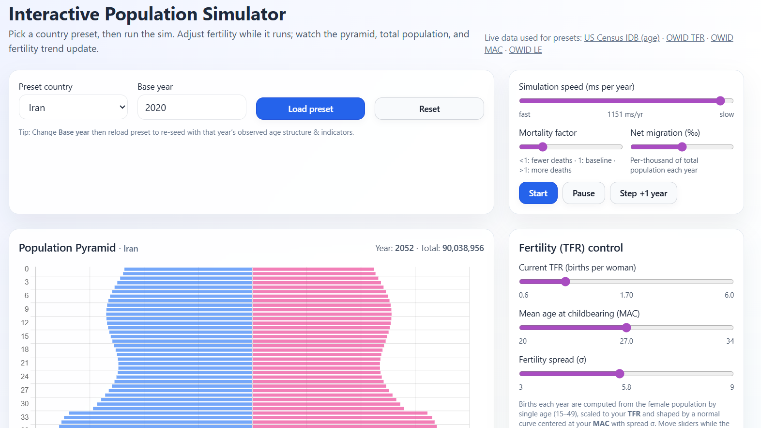Click the blue male bar at age 9

179,309
